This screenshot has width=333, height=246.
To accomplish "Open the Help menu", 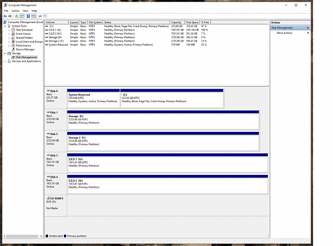I will pos(34,11).
